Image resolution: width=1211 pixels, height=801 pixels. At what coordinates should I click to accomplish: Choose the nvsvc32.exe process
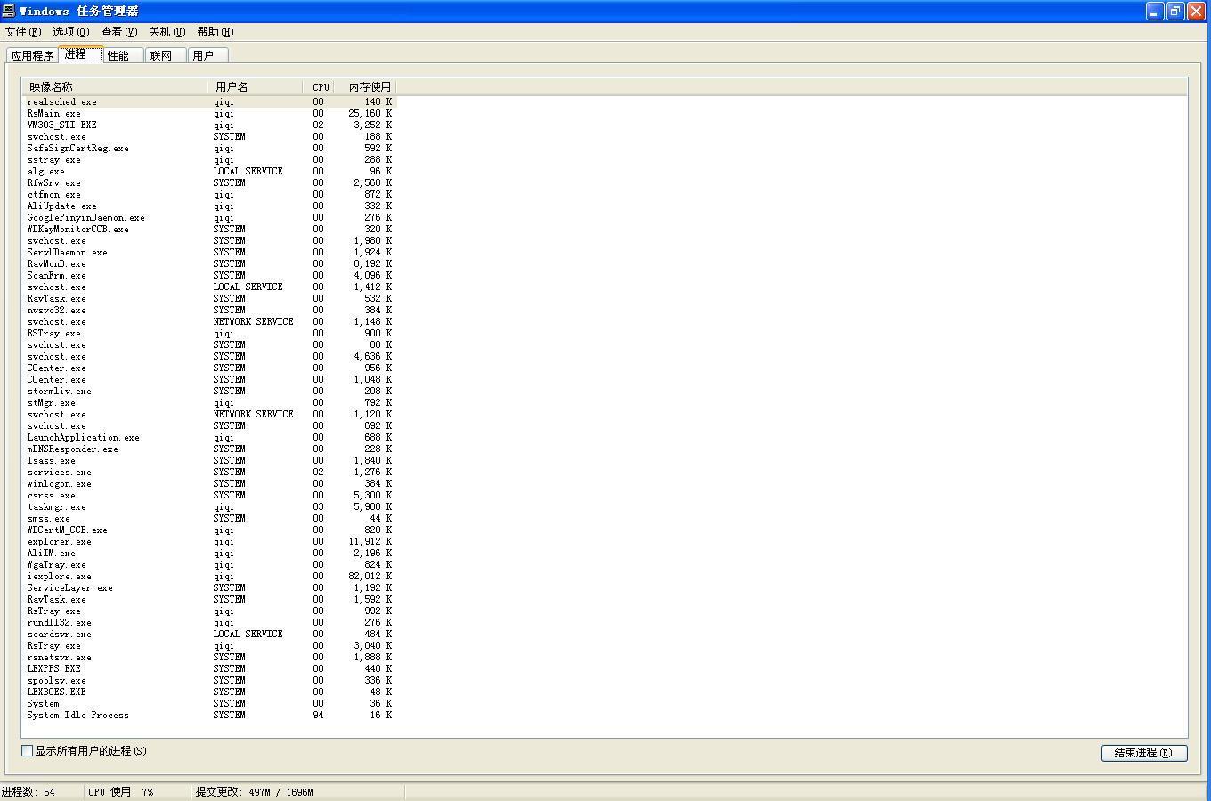pos(209,311)
